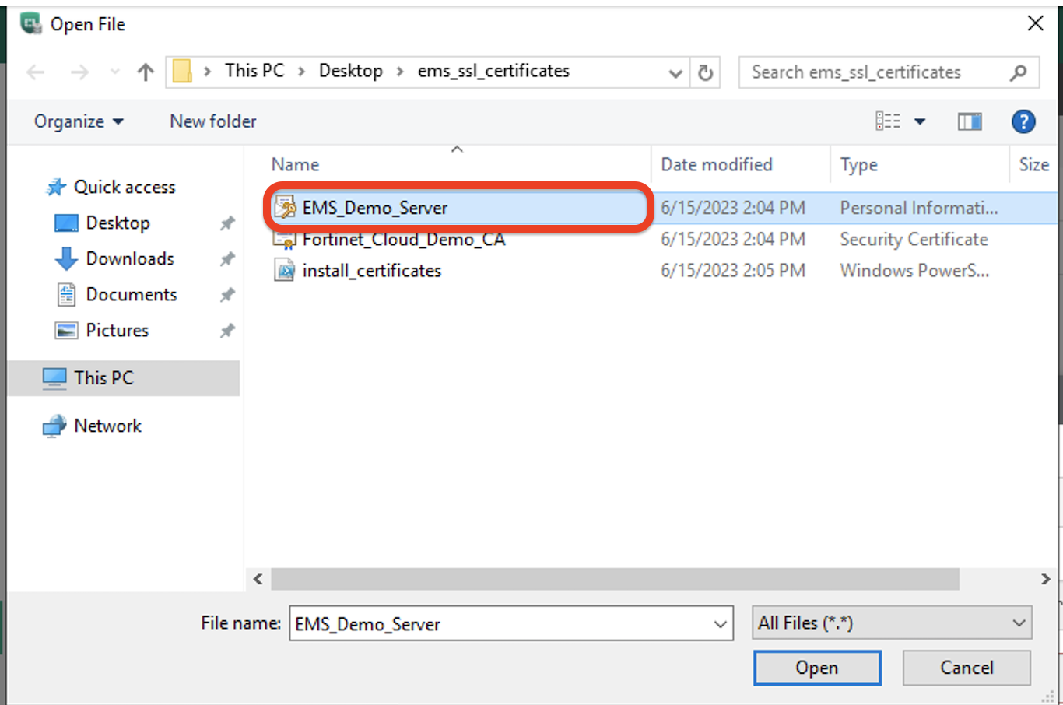1063x705 pixels.
Task: Select 'This PC' in the breadcrumb path
Action: [x=254, y=71]
